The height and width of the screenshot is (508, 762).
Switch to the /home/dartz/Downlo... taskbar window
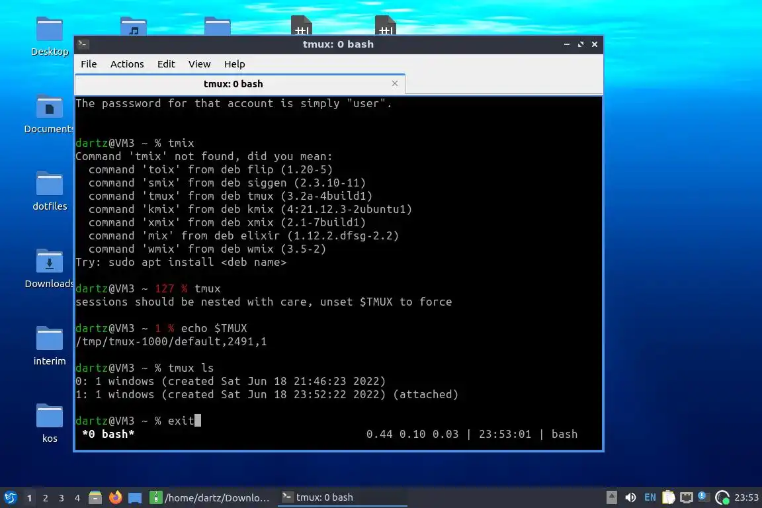pos(210,497)
